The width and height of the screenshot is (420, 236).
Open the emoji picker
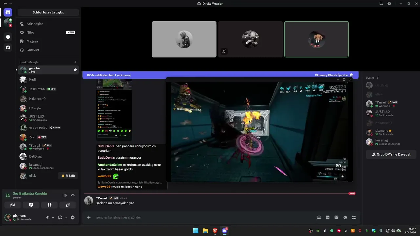click(x=345, y=217)
